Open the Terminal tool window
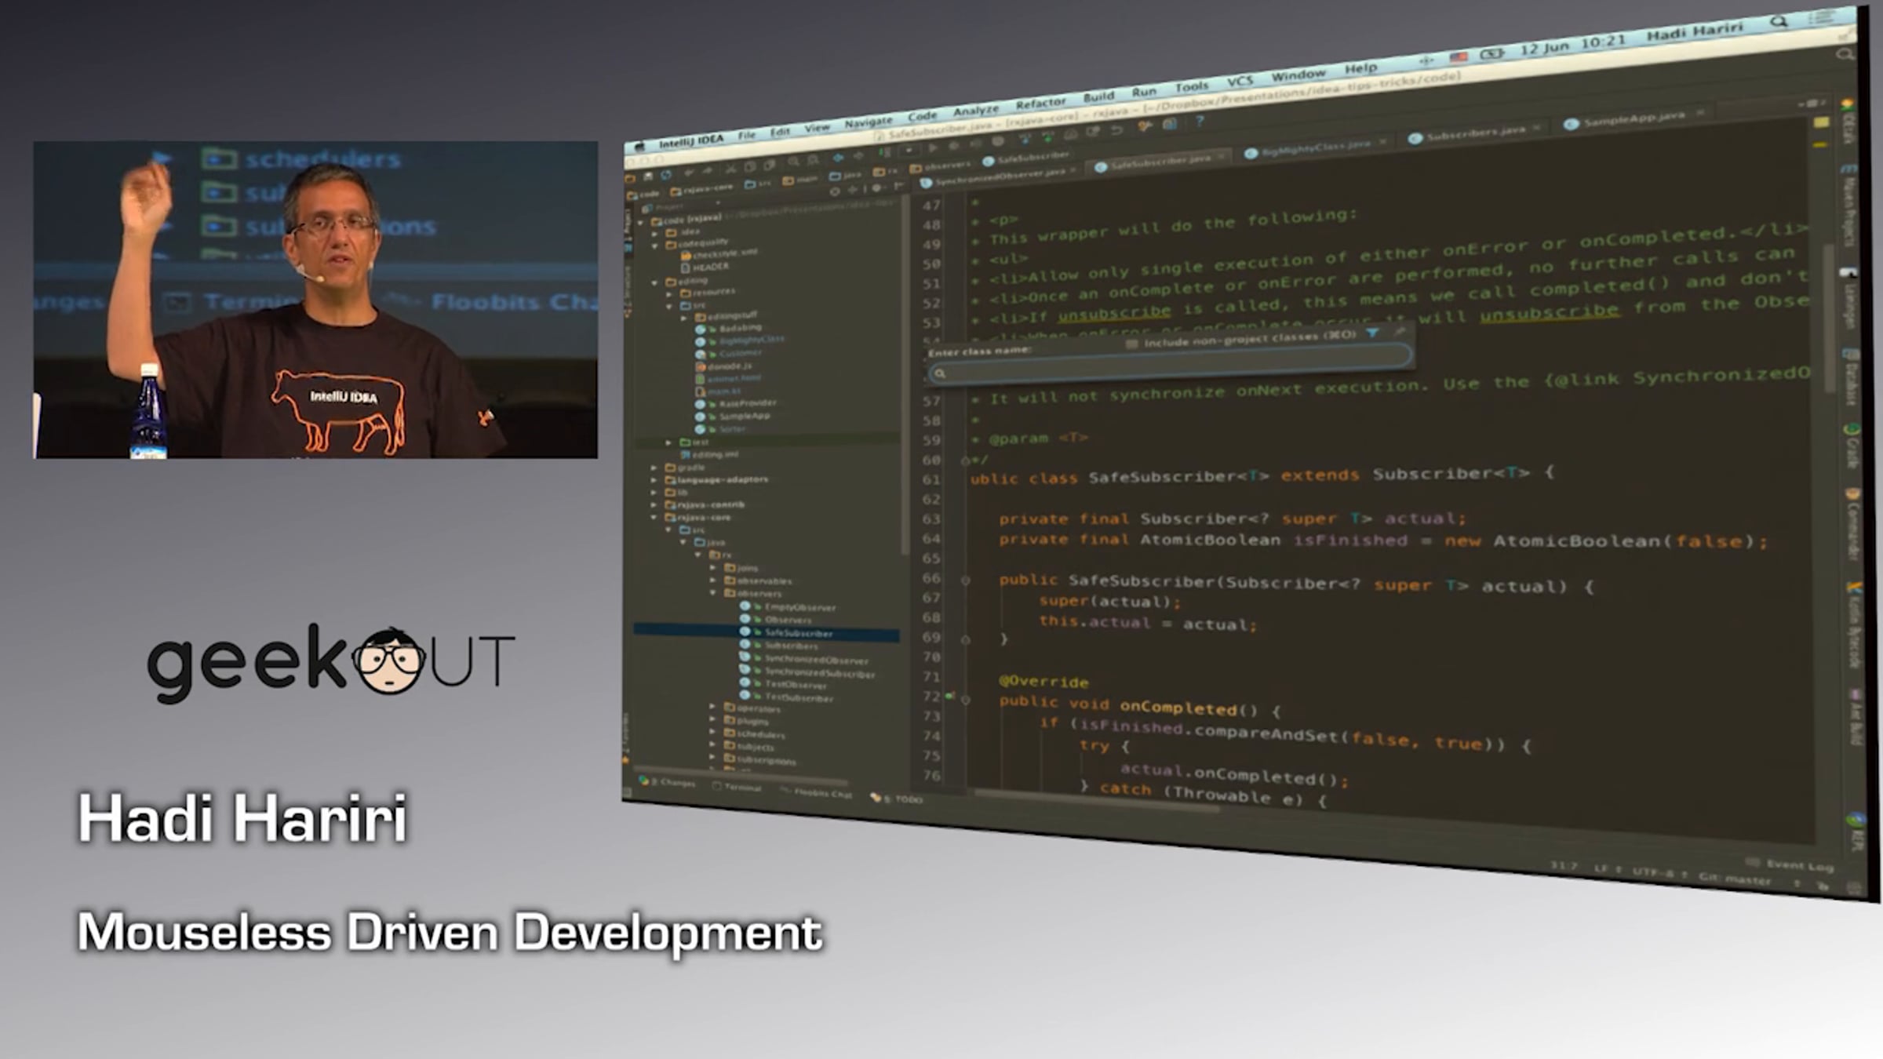Viewport: 1883px width, 1059px height. pos(738,787)
